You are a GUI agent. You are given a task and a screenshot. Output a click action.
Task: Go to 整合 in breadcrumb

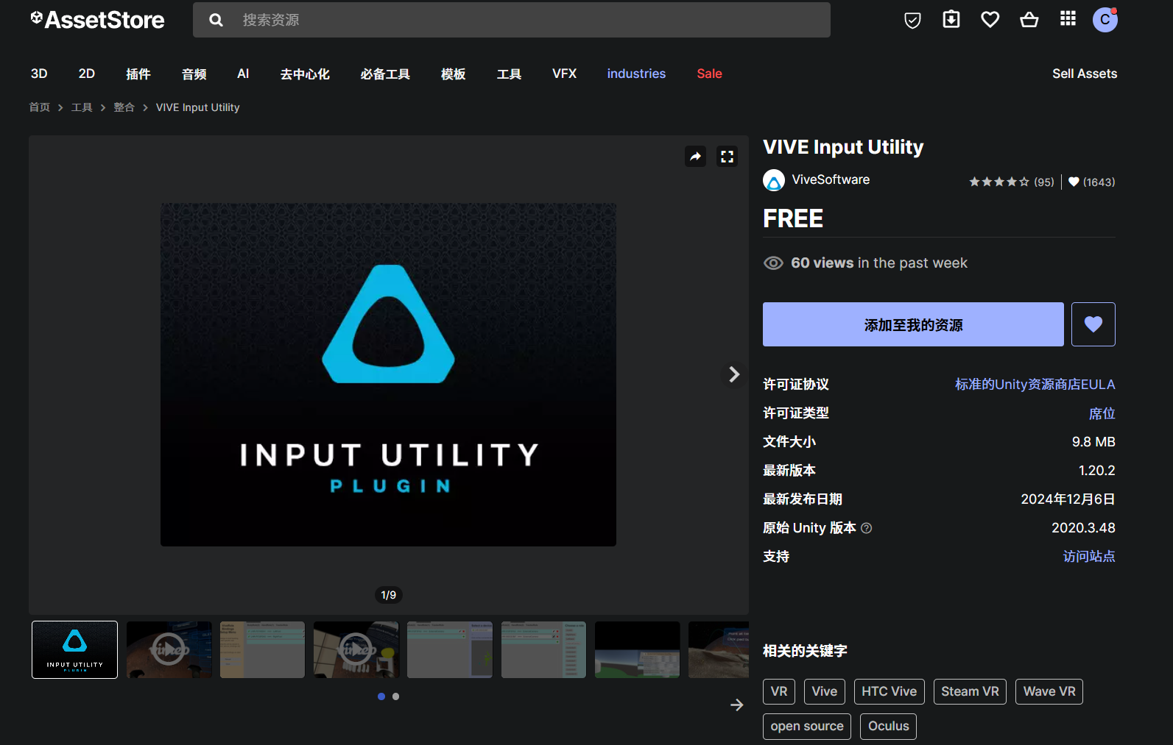tap(124, 107)
